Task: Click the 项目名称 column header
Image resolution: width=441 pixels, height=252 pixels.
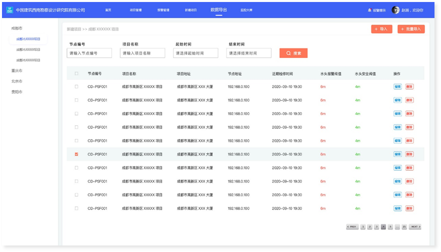Action: pyautogui.click(x=129, y=73)
